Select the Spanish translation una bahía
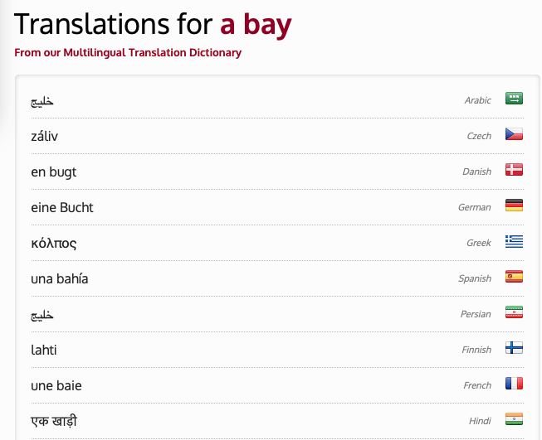This screenshot has height=440, width=542. [60, 278]
